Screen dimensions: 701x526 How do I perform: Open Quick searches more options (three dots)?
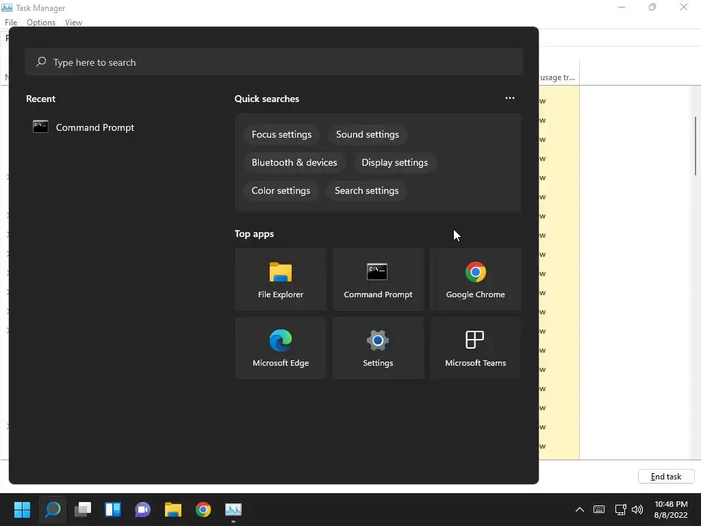(509, 98)
